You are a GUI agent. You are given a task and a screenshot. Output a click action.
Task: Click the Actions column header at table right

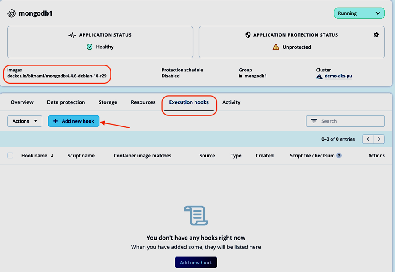(377, 156)
